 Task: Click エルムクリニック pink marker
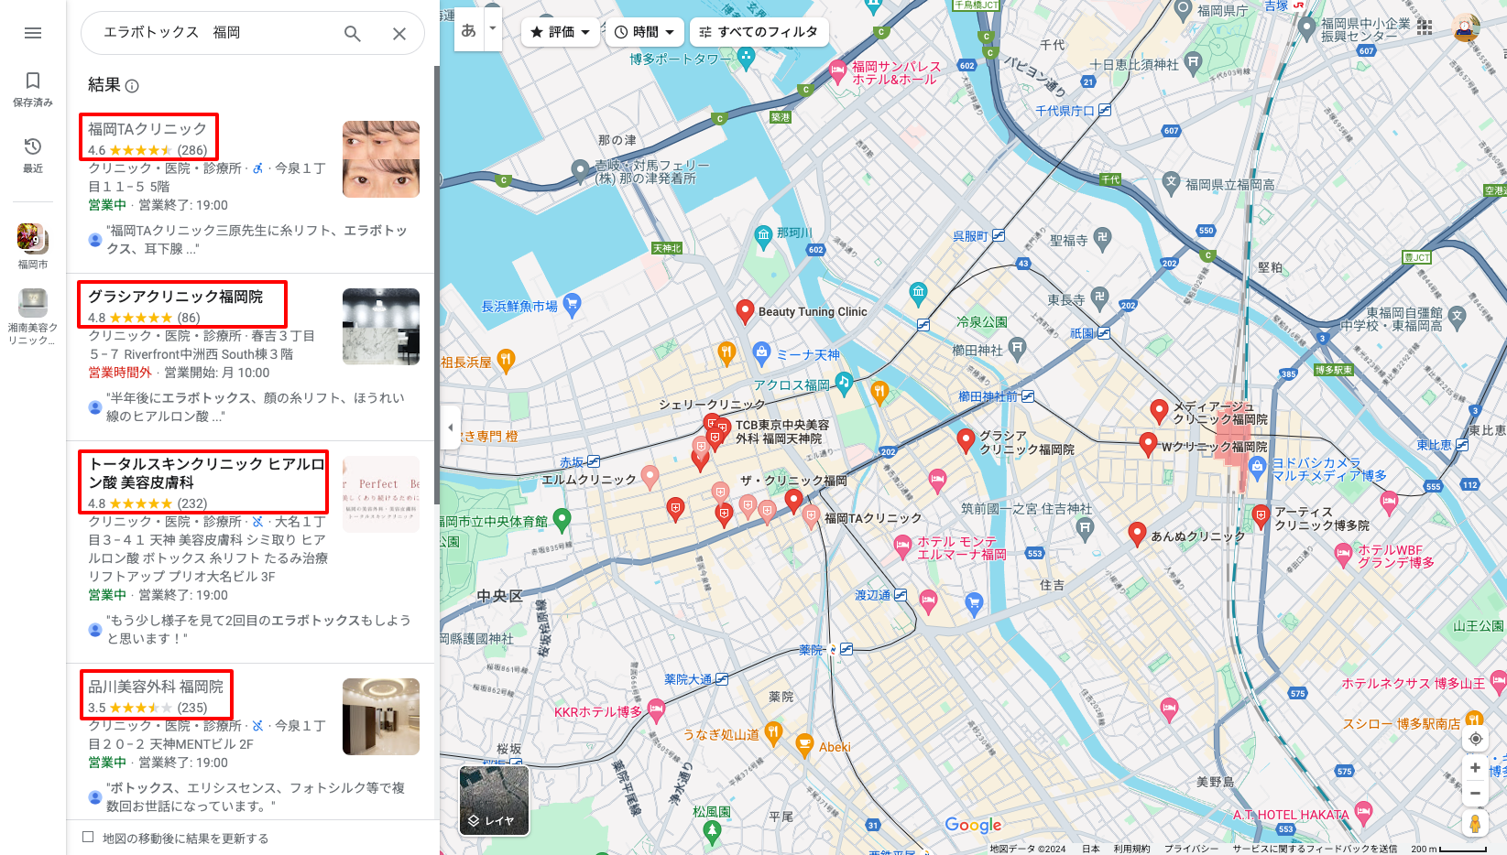coord(650,476)
